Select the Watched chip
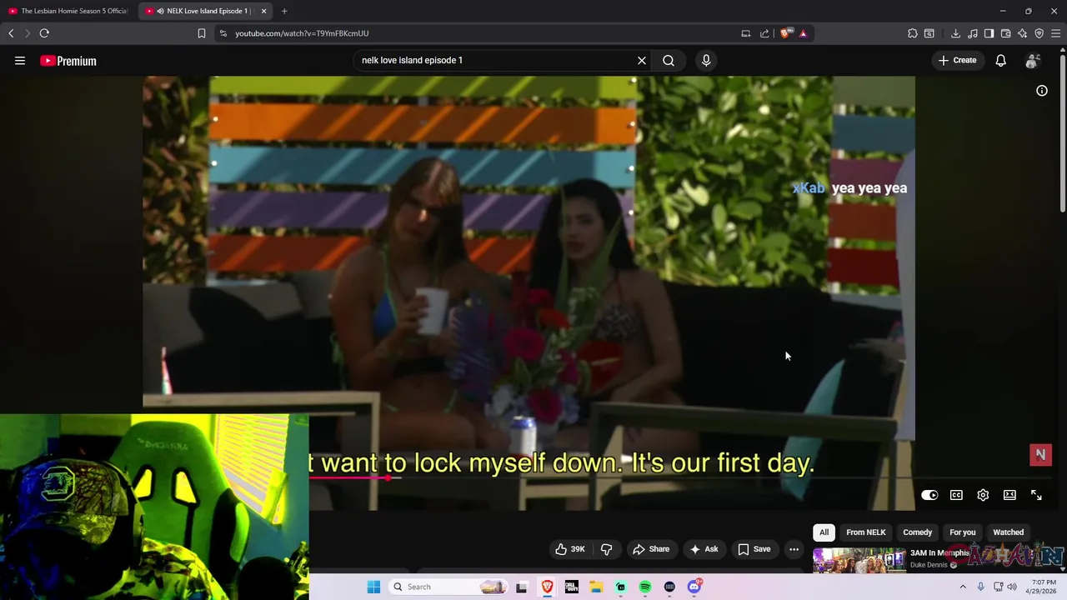This screenshot has height=600, width=1067. pos(1008,532)
